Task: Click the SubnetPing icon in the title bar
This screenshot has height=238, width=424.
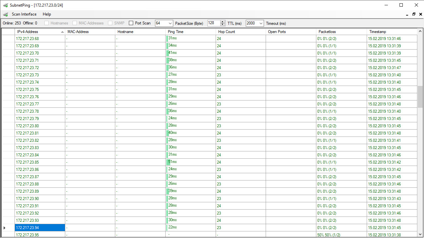Action: click(5, 5)
